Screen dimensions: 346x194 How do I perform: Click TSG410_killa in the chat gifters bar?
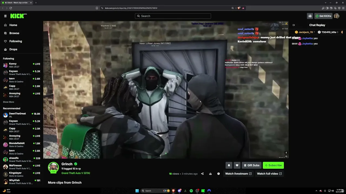328,32
